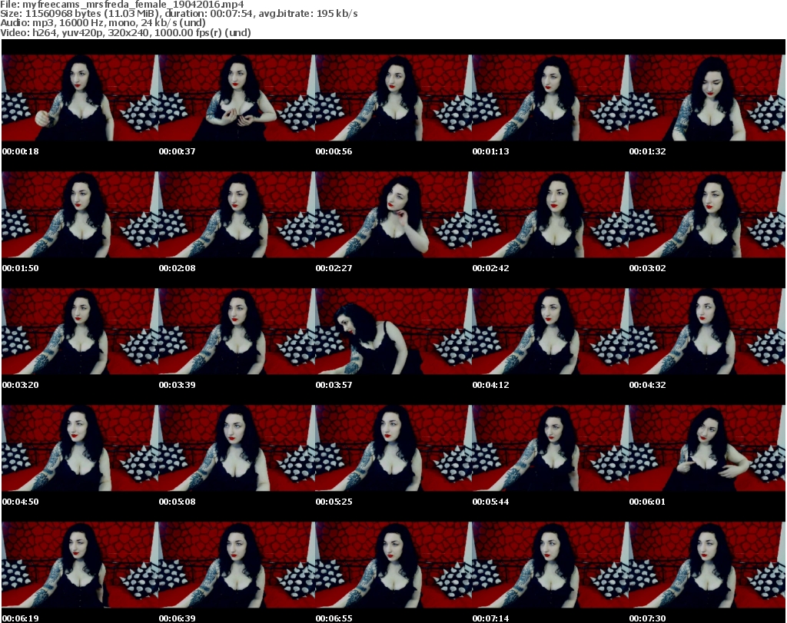This screenshot has width=787, height=623.
Task: Select the frame stamped 00:02:27
Action: (393, 214)
